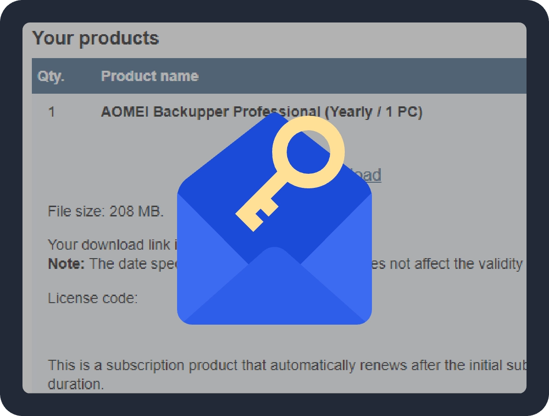Click the bold Note: label

(x=66, y=264)
